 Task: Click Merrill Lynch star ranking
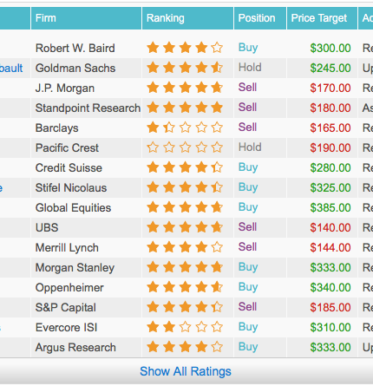click(x=185, y=247)
